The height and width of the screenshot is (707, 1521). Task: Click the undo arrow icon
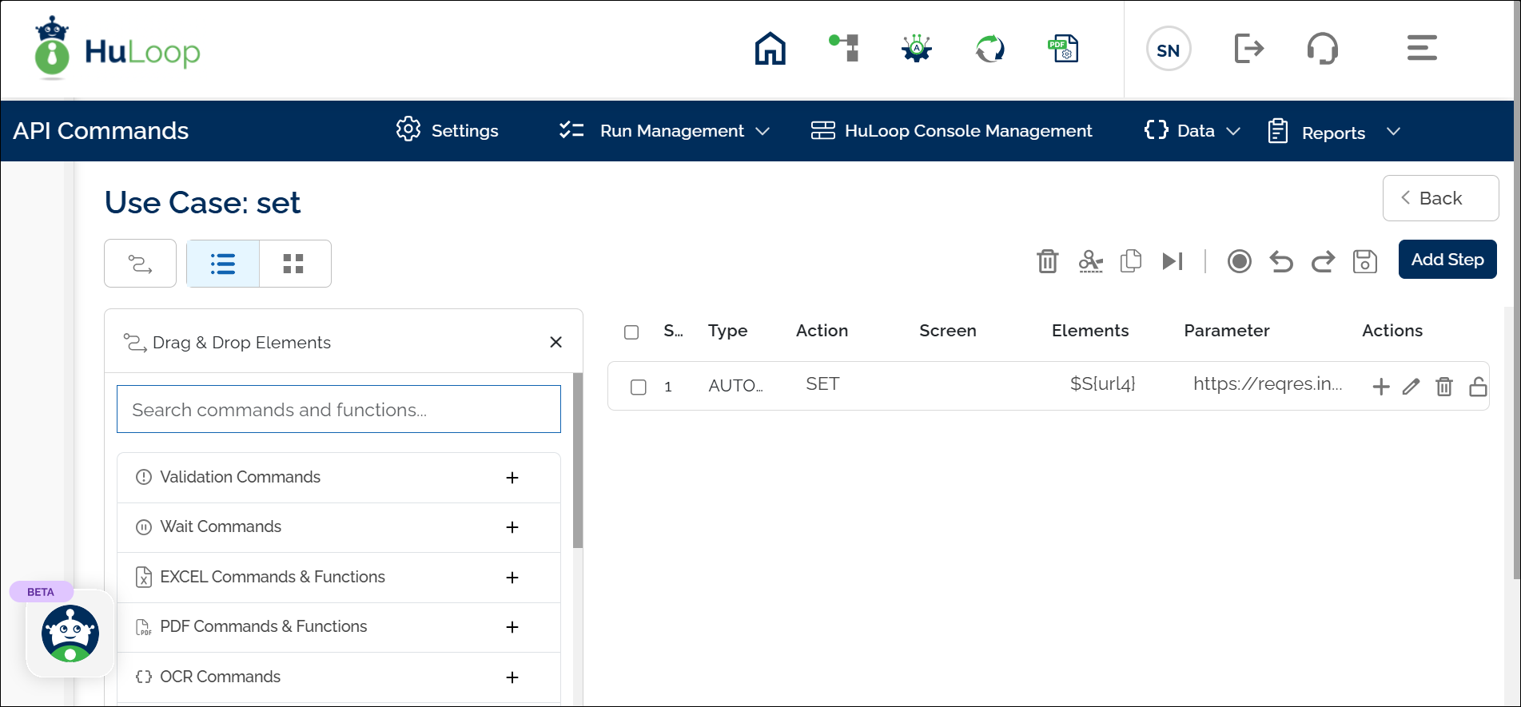1280,261
